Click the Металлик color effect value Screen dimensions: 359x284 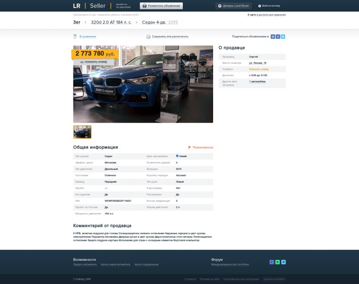[x=110, y=162]
